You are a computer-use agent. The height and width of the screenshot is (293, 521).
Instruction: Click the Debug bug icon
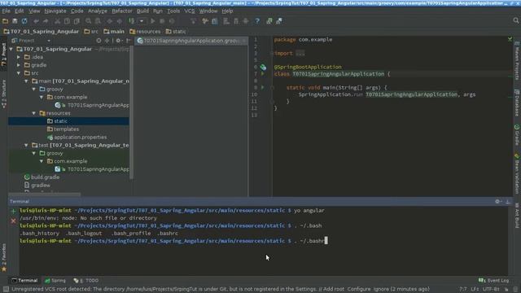point(162,21)
